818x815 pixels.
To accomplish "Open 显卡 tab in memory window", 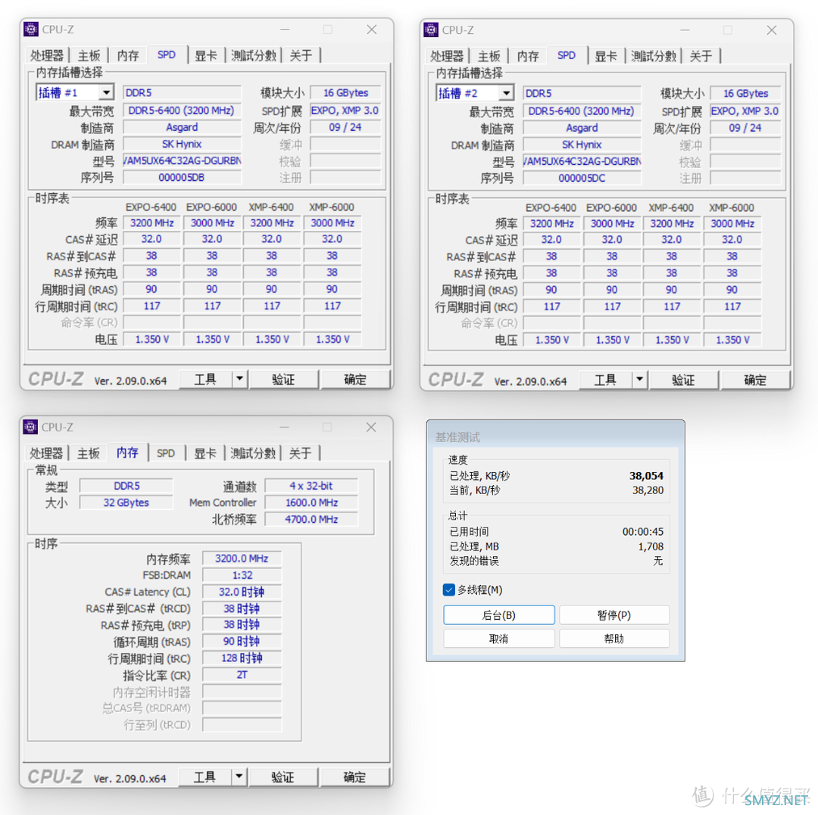I will tap(205, 453).
